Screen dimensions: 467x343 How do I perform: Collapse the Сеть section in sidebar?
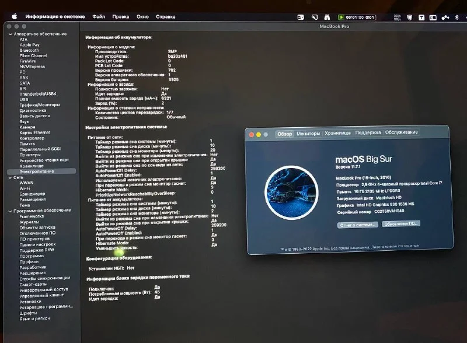9,177
